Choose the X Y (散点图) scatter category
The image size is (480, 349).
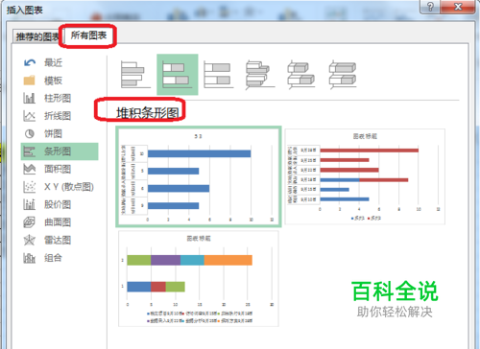point(60,187)
